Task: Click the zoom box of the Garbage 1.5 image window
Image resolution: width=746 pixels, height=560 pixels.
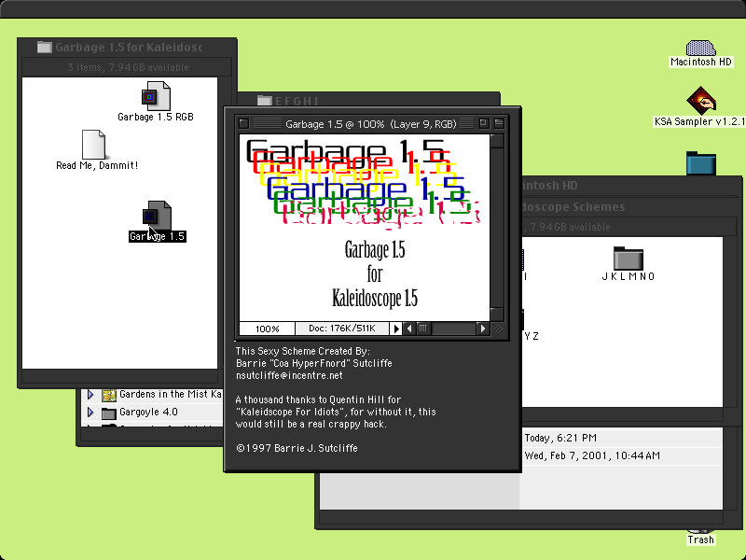Action: pyautogui.click(x=484, y=124)
